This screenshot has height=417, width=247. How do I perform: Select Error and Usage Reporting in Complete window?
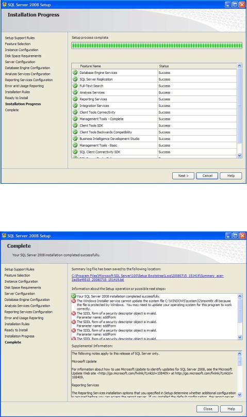coord(24,318)
